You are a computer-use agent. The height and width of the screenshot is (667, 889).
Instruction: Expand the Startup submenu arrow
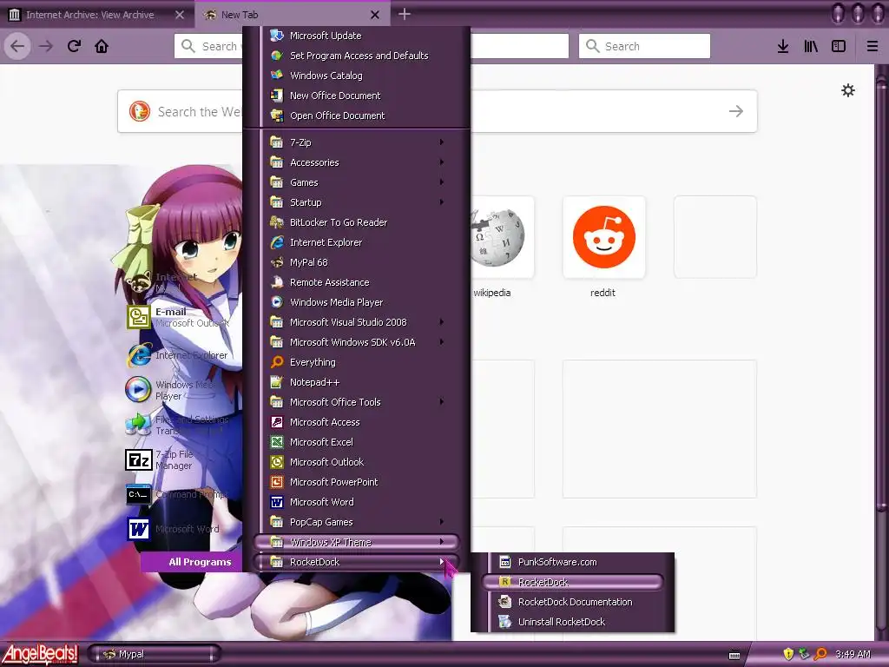click(442, 201)
